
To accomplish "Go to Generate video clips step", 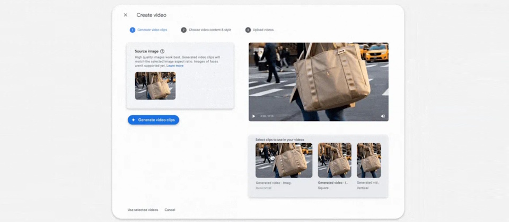I will [x=152, y=30].
